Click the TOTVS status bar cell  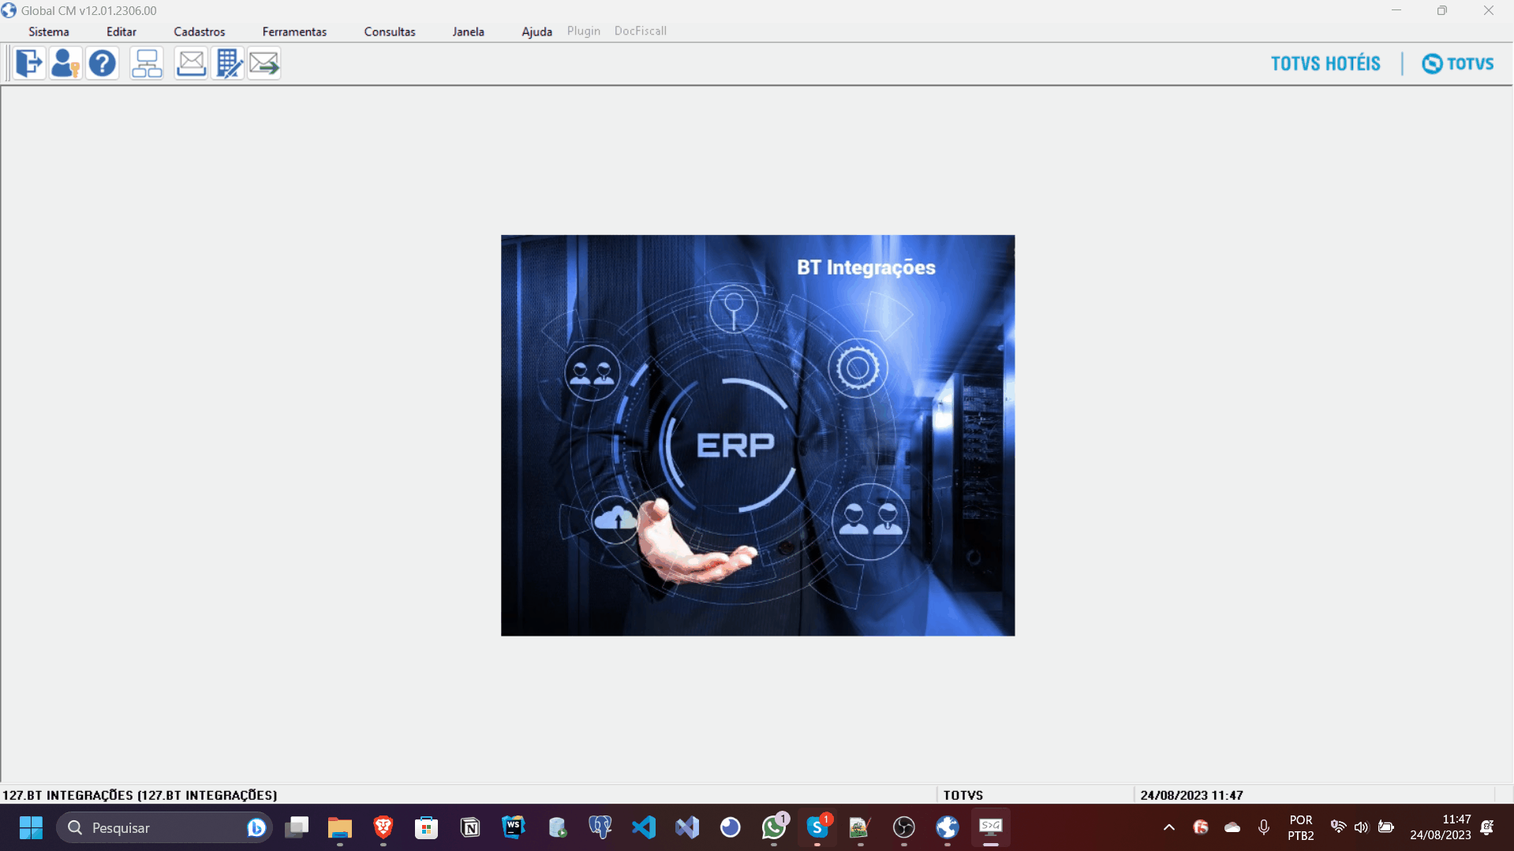click(x=963, y=795)
